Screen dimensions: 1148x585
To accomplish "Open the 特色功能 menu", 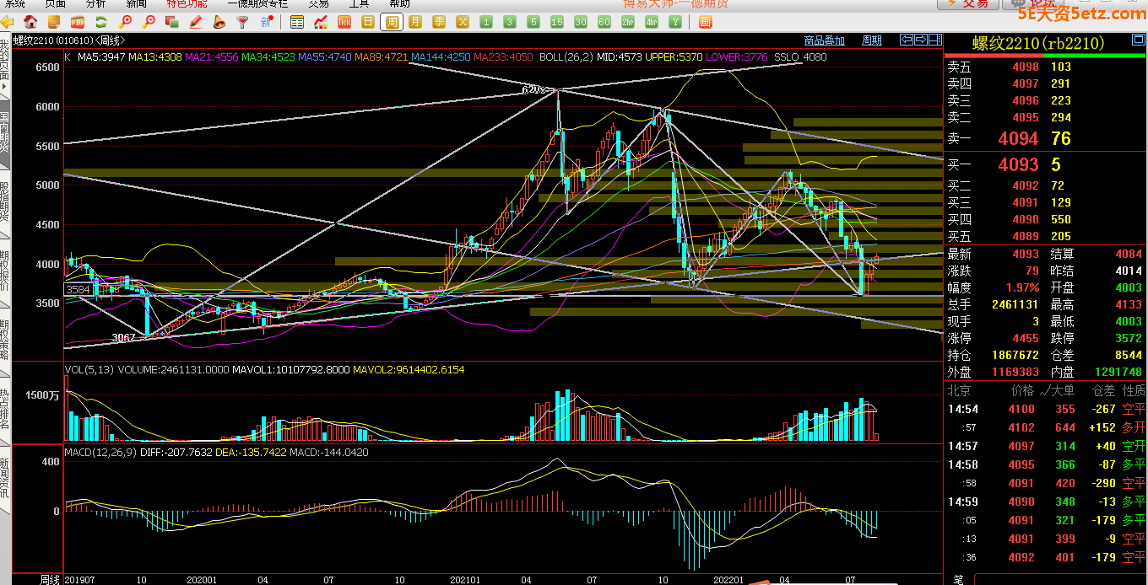I will [x=186, y=3].
